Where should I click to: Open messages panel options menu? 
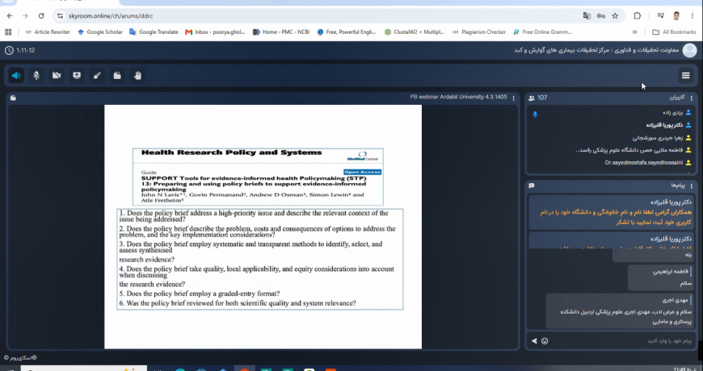[x=692, y=185]
